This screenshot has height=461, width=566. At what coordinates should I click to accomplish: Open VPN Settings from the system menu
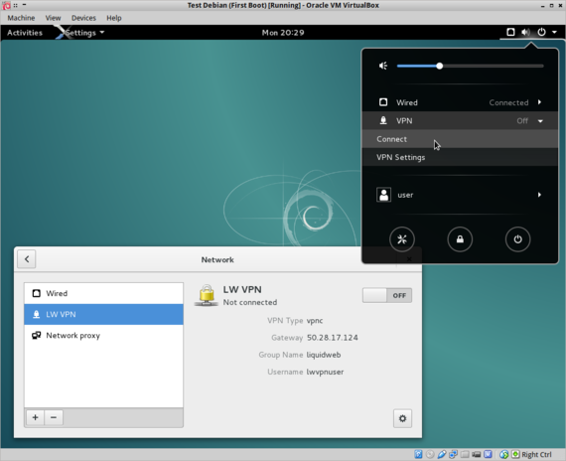pos(460,157)
